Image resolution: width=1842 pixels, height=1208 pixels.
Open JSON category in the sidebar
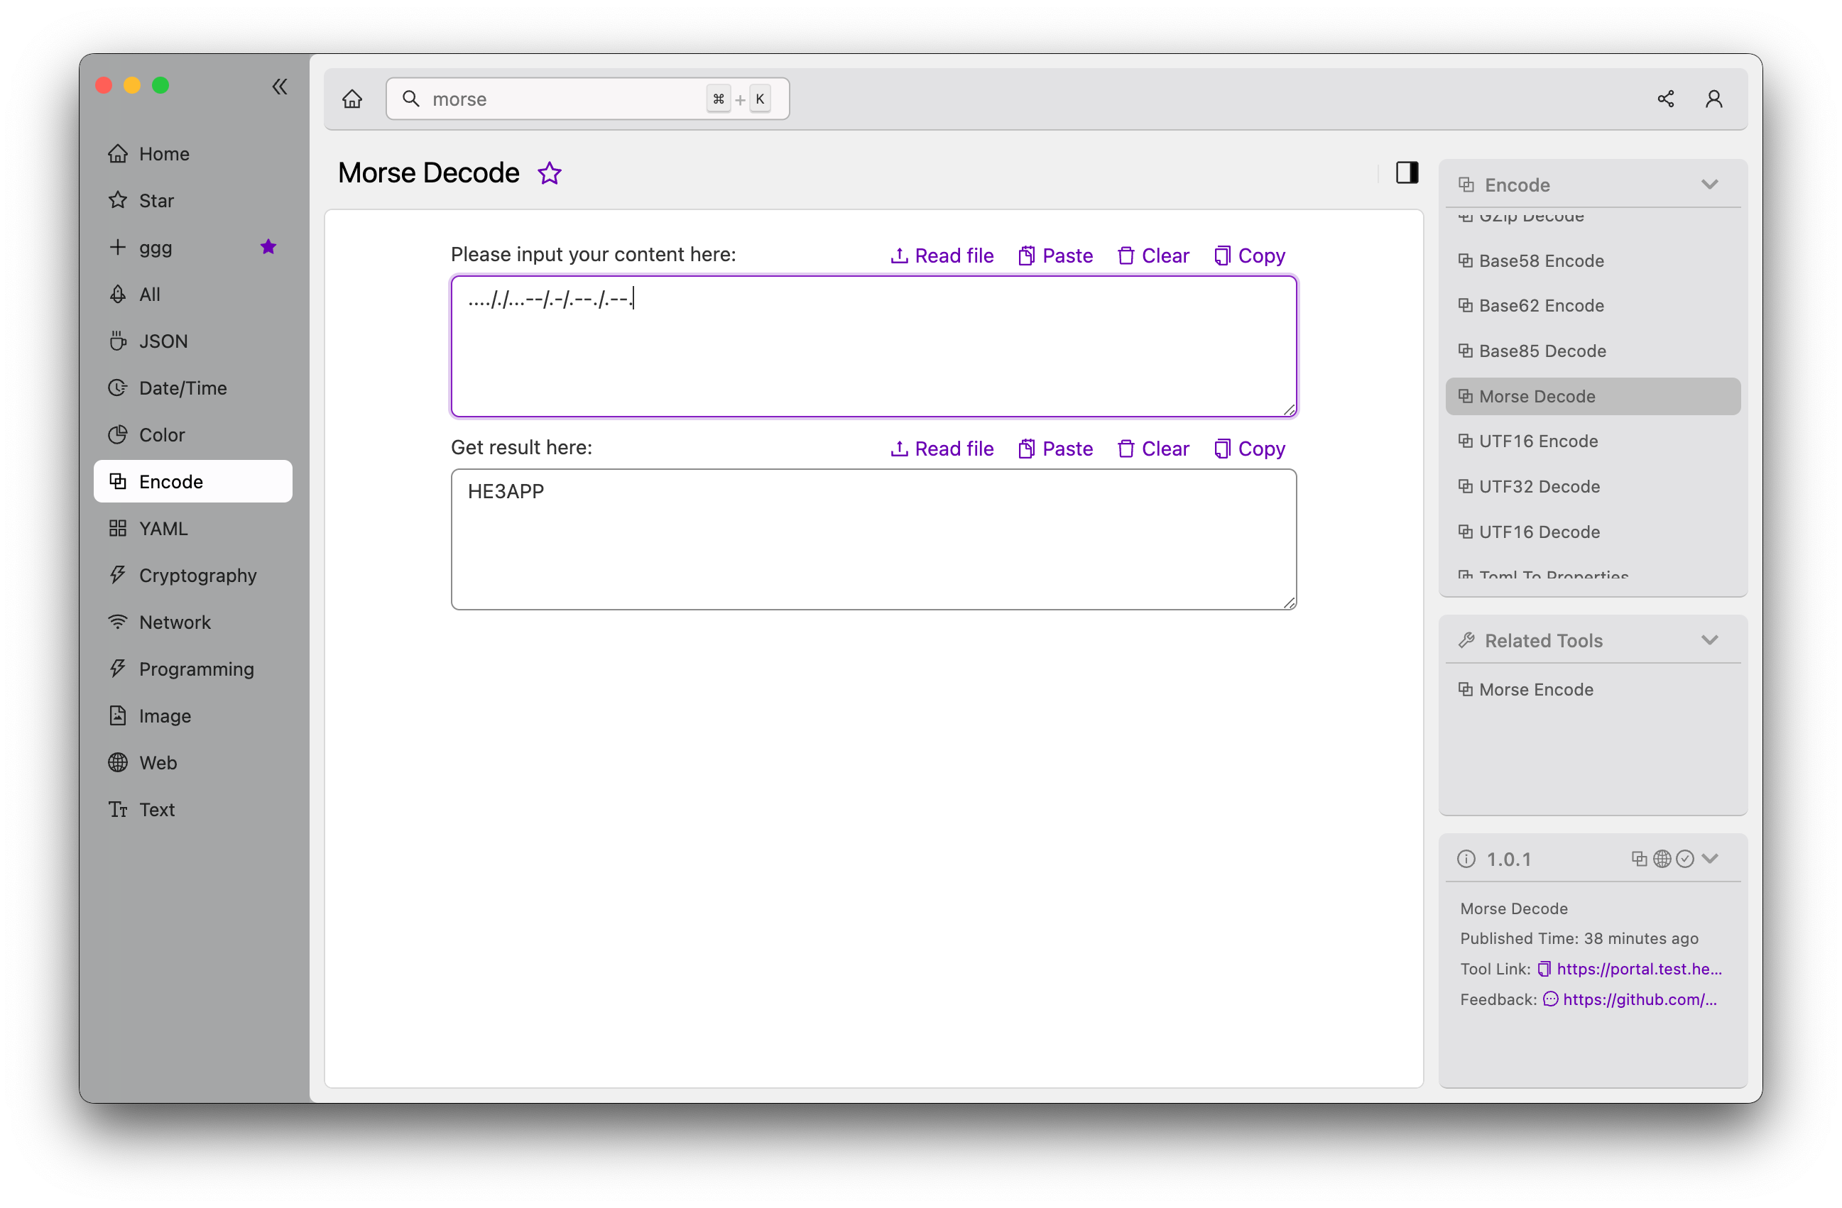point(192,341)
